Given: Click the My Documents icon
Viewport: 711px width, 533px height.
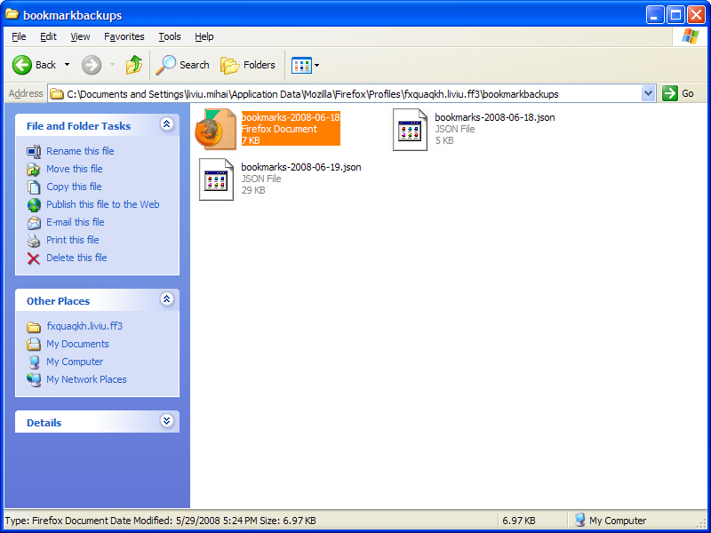Looking at the screenshot, I should point(34,345).
